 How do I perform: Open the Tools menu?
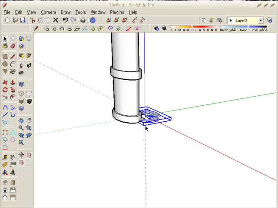pos(80,13)
